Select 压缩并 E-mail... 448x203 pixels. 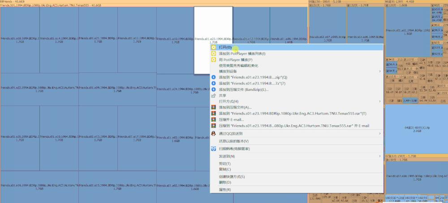click(x=297, y=119)
